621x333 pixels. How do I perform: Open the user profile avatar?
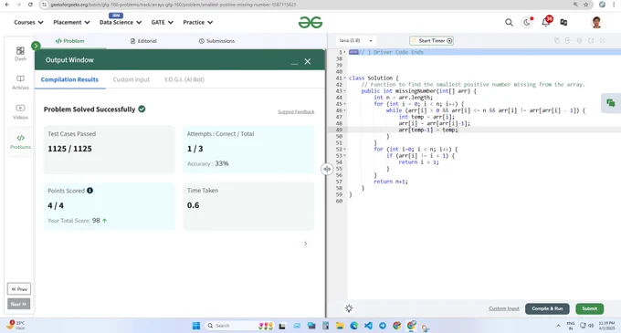pos(596,23)
